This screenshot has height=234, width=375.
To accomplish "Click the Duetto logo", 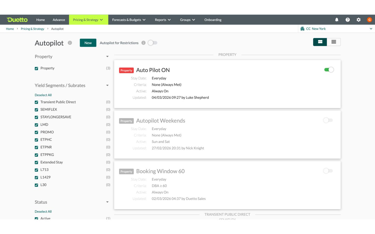I will [x=17, y=20].
